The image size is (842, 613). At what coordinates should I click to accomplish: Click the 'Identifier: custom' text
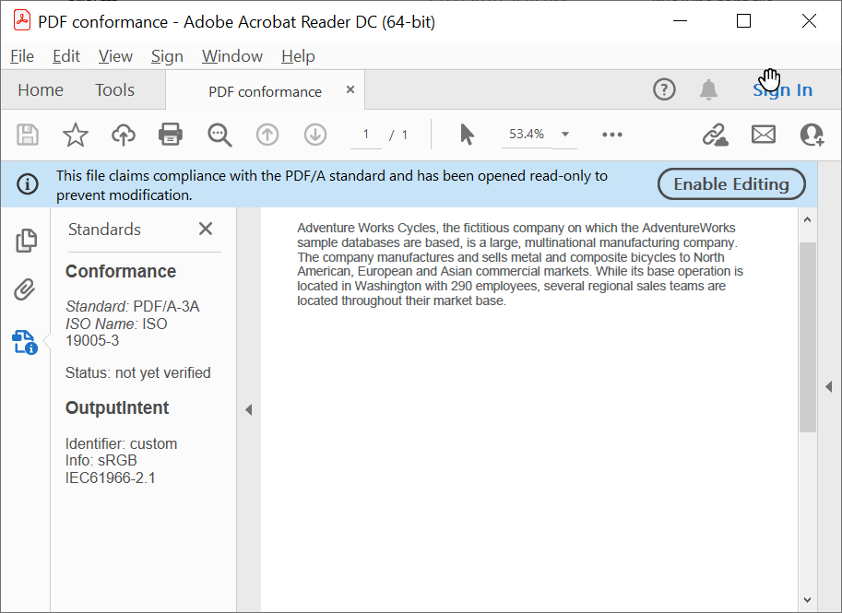click(x=122, y=444)
